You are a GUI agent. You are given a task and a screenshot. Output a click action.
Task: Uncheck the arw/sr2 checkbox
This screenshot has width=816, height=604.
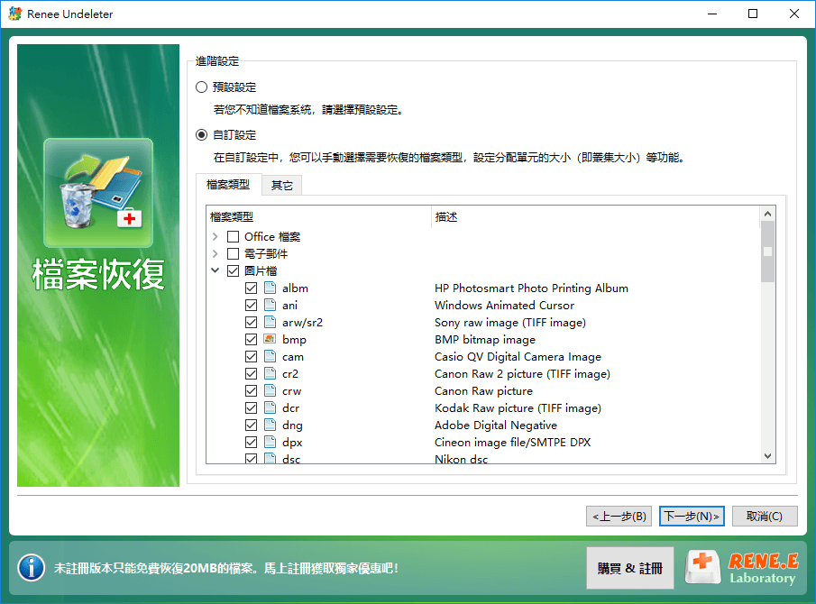(x=251, y=322)
